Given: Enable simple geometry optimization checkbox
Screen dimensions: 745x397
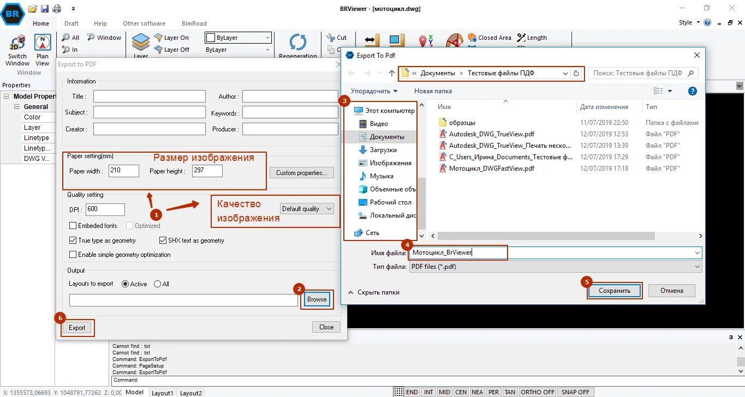Looking at the screenshot, I should pyautogui.click(x=73, y=255).
